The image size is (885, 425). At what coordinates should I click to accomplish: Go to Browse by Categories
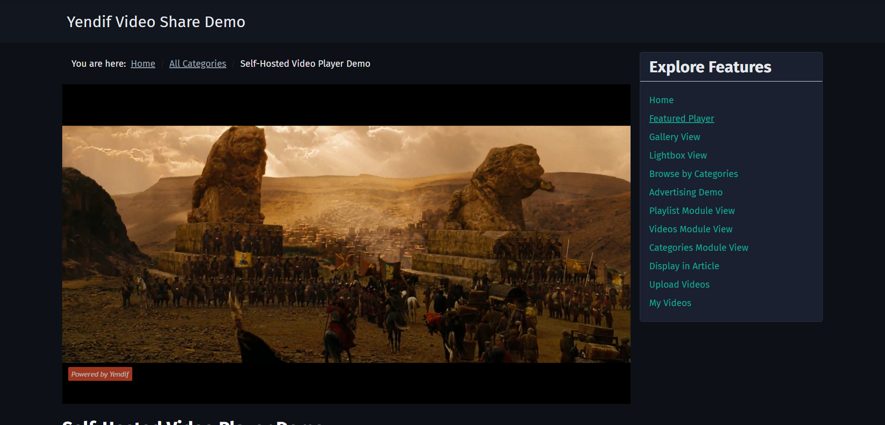coord(694,174)
